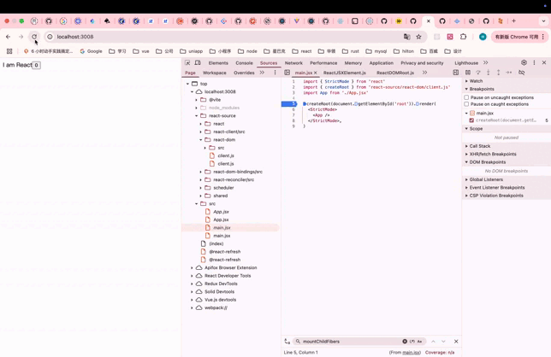Expand the @vite folder
This screenshot has width=551, height=357.
[x=197, y=100]
